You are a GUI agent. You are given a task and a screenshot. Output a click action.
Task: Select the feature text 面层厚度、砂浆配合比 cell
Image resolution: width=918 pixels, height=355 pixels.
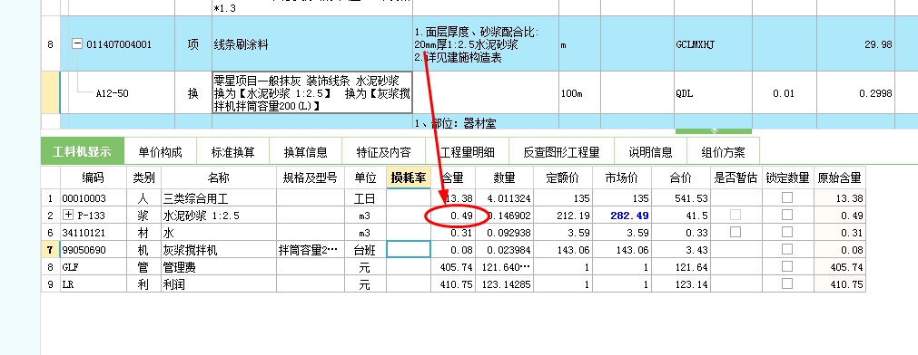[x=486, y=44]
